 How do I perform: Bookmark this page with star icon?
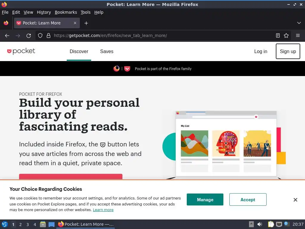click(x=286, y=36)
